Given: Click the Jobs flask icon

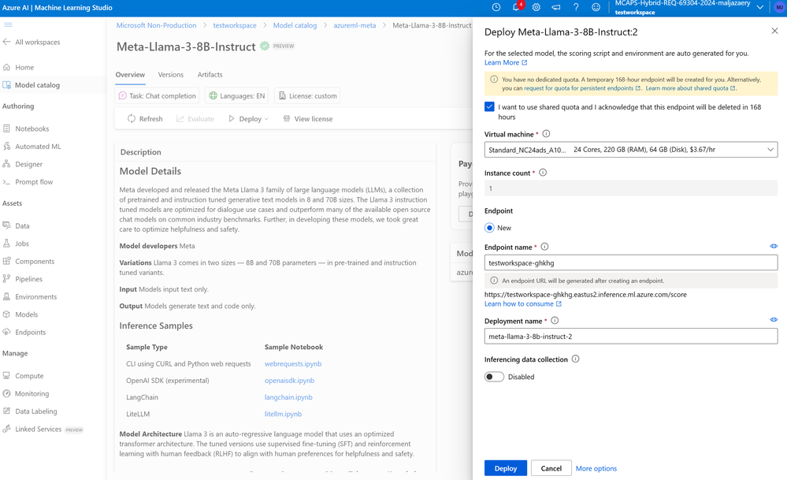Looking at the screenshot, I should point(6,244).
